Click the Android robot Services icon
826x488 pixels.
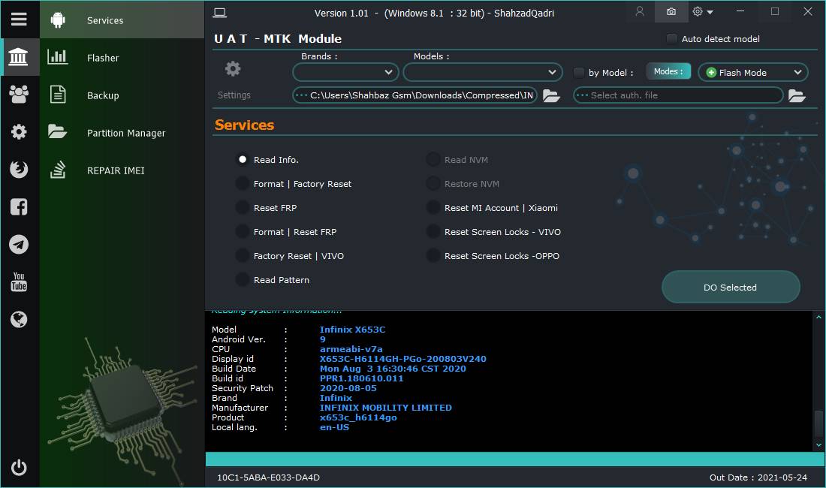click(58, 20)
